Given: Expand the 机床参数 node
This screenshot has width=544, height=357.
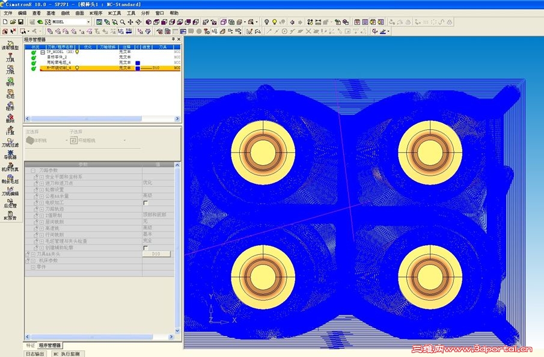Looking at the screenshot, I should pyautogui.click(x=33, y=261).
